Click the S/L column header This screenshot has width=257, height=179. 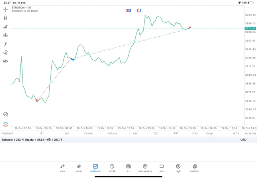coord(156,133)
